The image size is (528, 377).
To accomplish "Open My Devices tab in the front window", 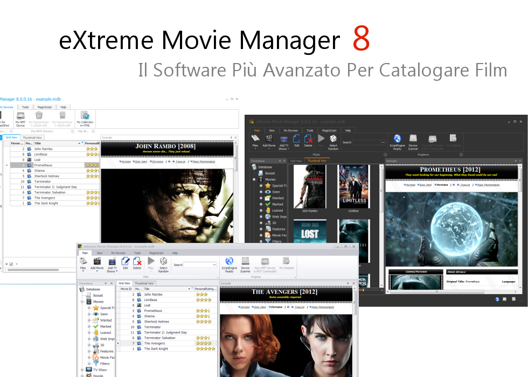I will tap(118, 253).
